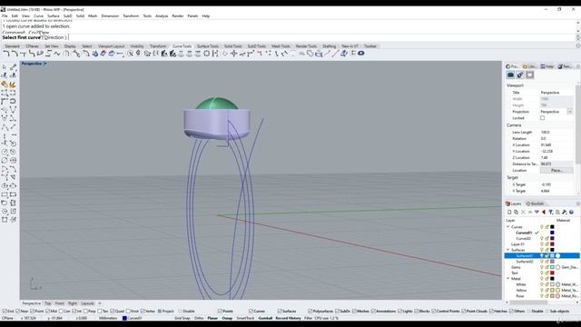Open the Analyze menu
This screenshot has height=327, width=581.
pyautogui.click(x=162, y=16)
